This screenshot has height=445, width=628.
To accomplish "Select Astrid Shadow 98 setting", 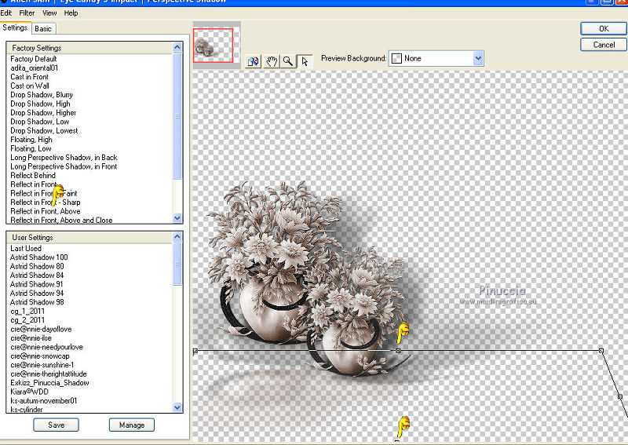I will [x=37, y=302].
